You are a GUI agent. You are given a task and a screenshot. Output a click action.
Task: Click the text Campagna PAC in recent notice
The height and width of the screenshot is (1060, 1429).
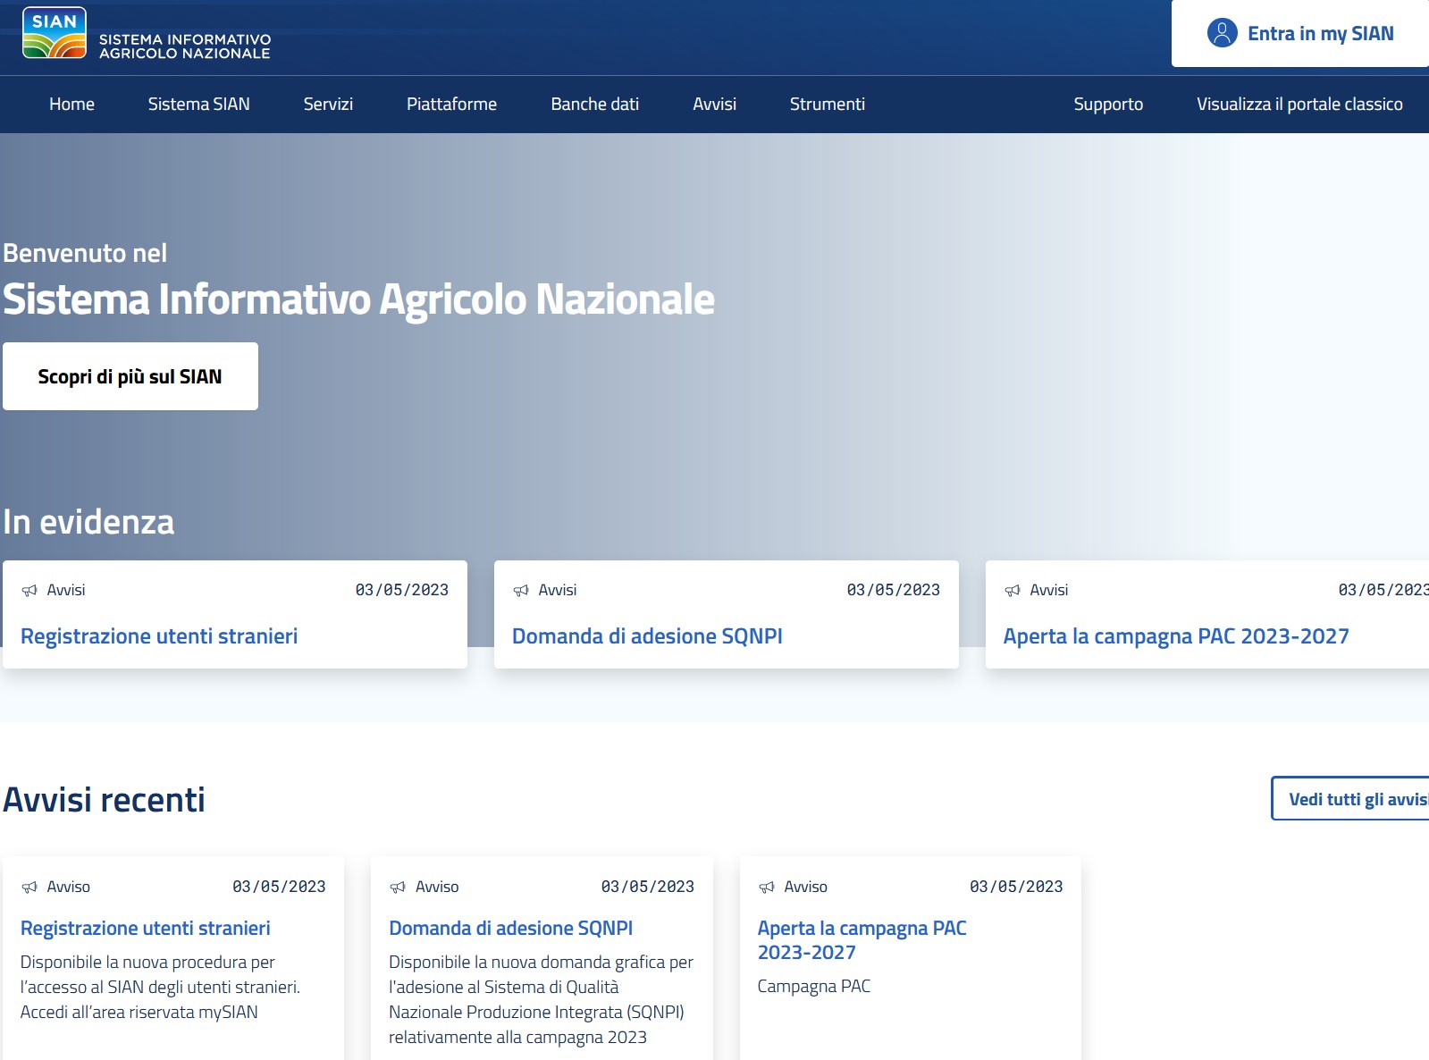pos(813,986)
